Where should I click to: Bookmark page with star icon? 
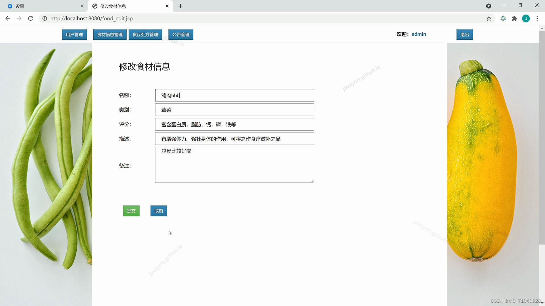click(x=489, y=18)
